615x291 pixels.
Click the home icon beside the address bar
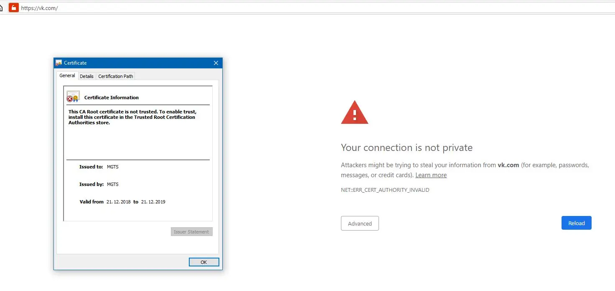pos(1,8)
